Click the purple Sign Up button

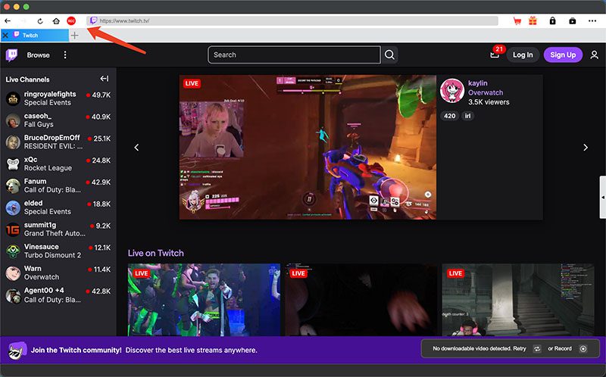tap(563, 55)
